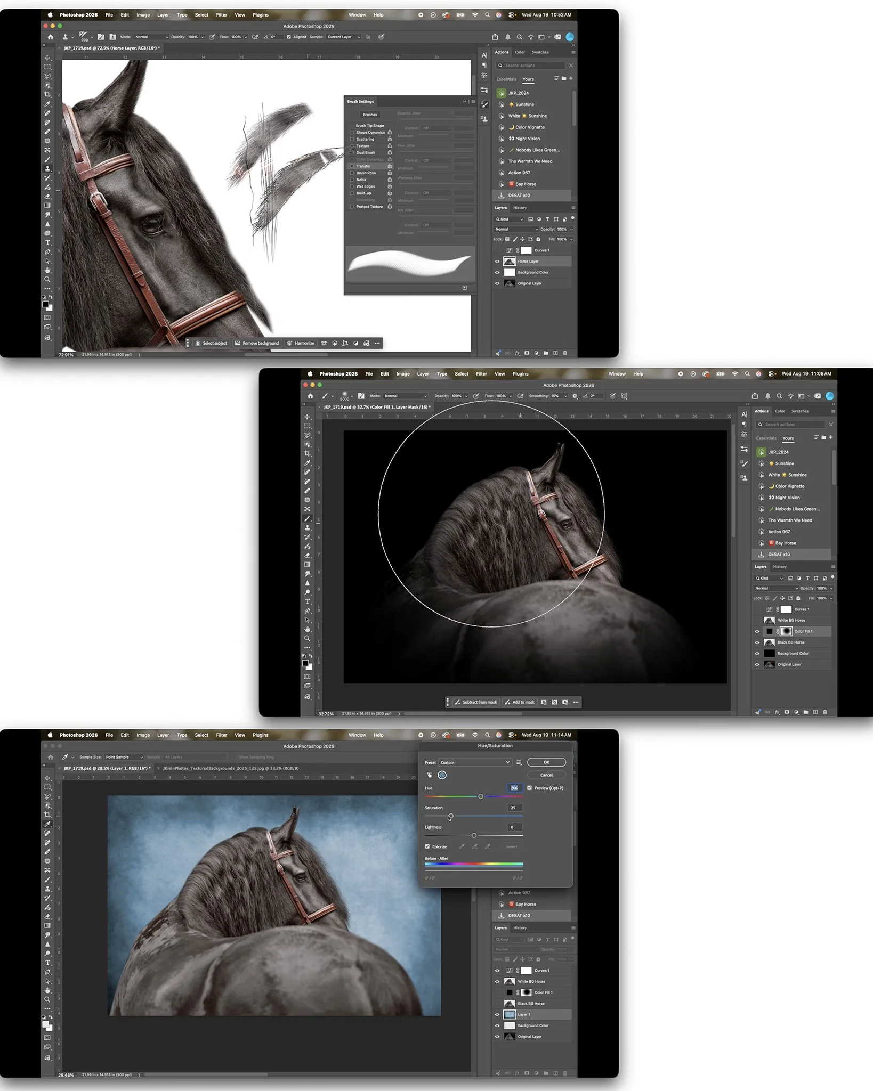Switch to JKleinPhotos_TexturedBackgrounds document tab
Screen dimensions: 873x1091
point(230,768)
